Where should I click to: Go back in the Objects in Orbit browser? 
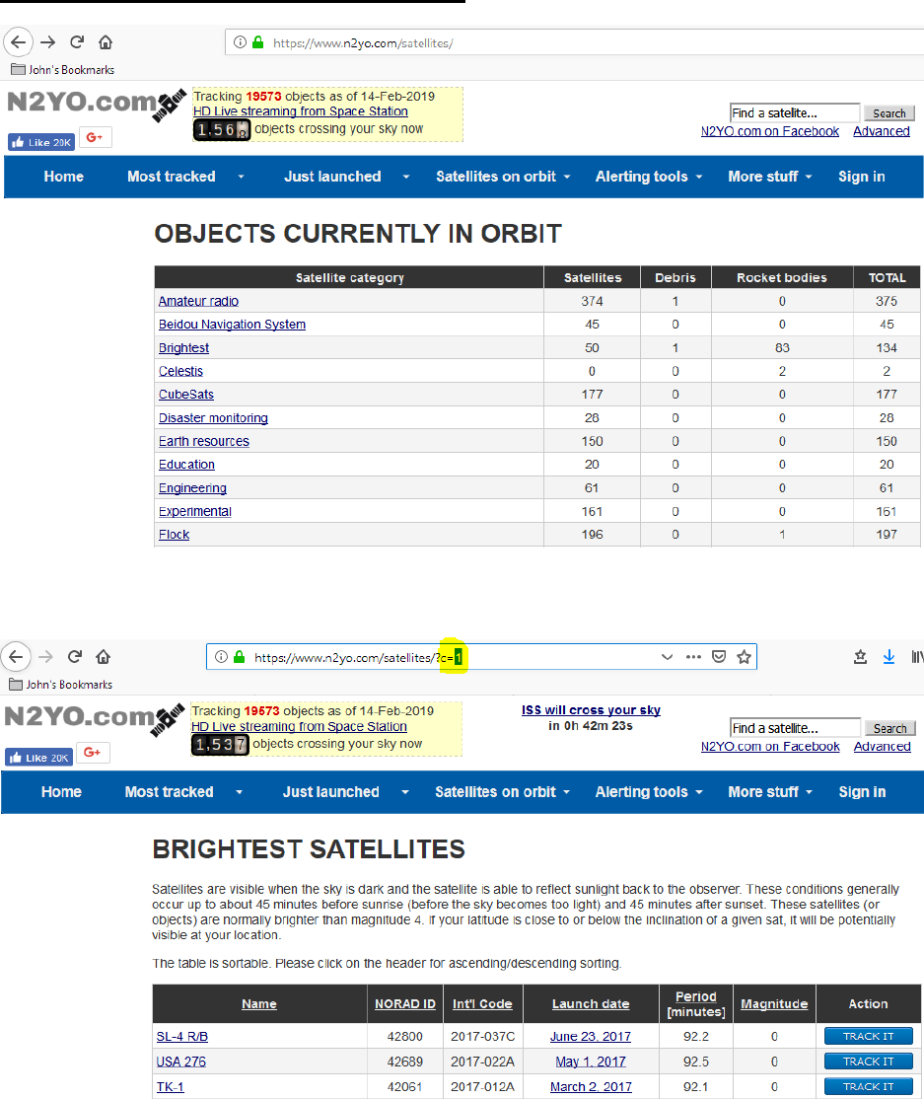click(x=18, y=42)
